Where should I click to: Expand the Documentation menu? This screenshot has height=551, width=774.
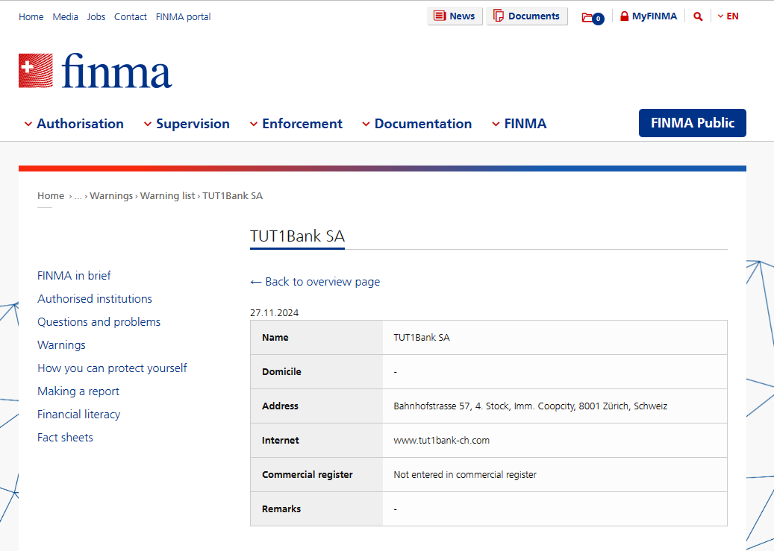(x=417, y=123)
